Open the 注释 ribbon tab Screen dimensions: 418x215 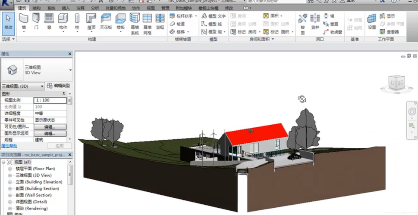pos(80,8)
